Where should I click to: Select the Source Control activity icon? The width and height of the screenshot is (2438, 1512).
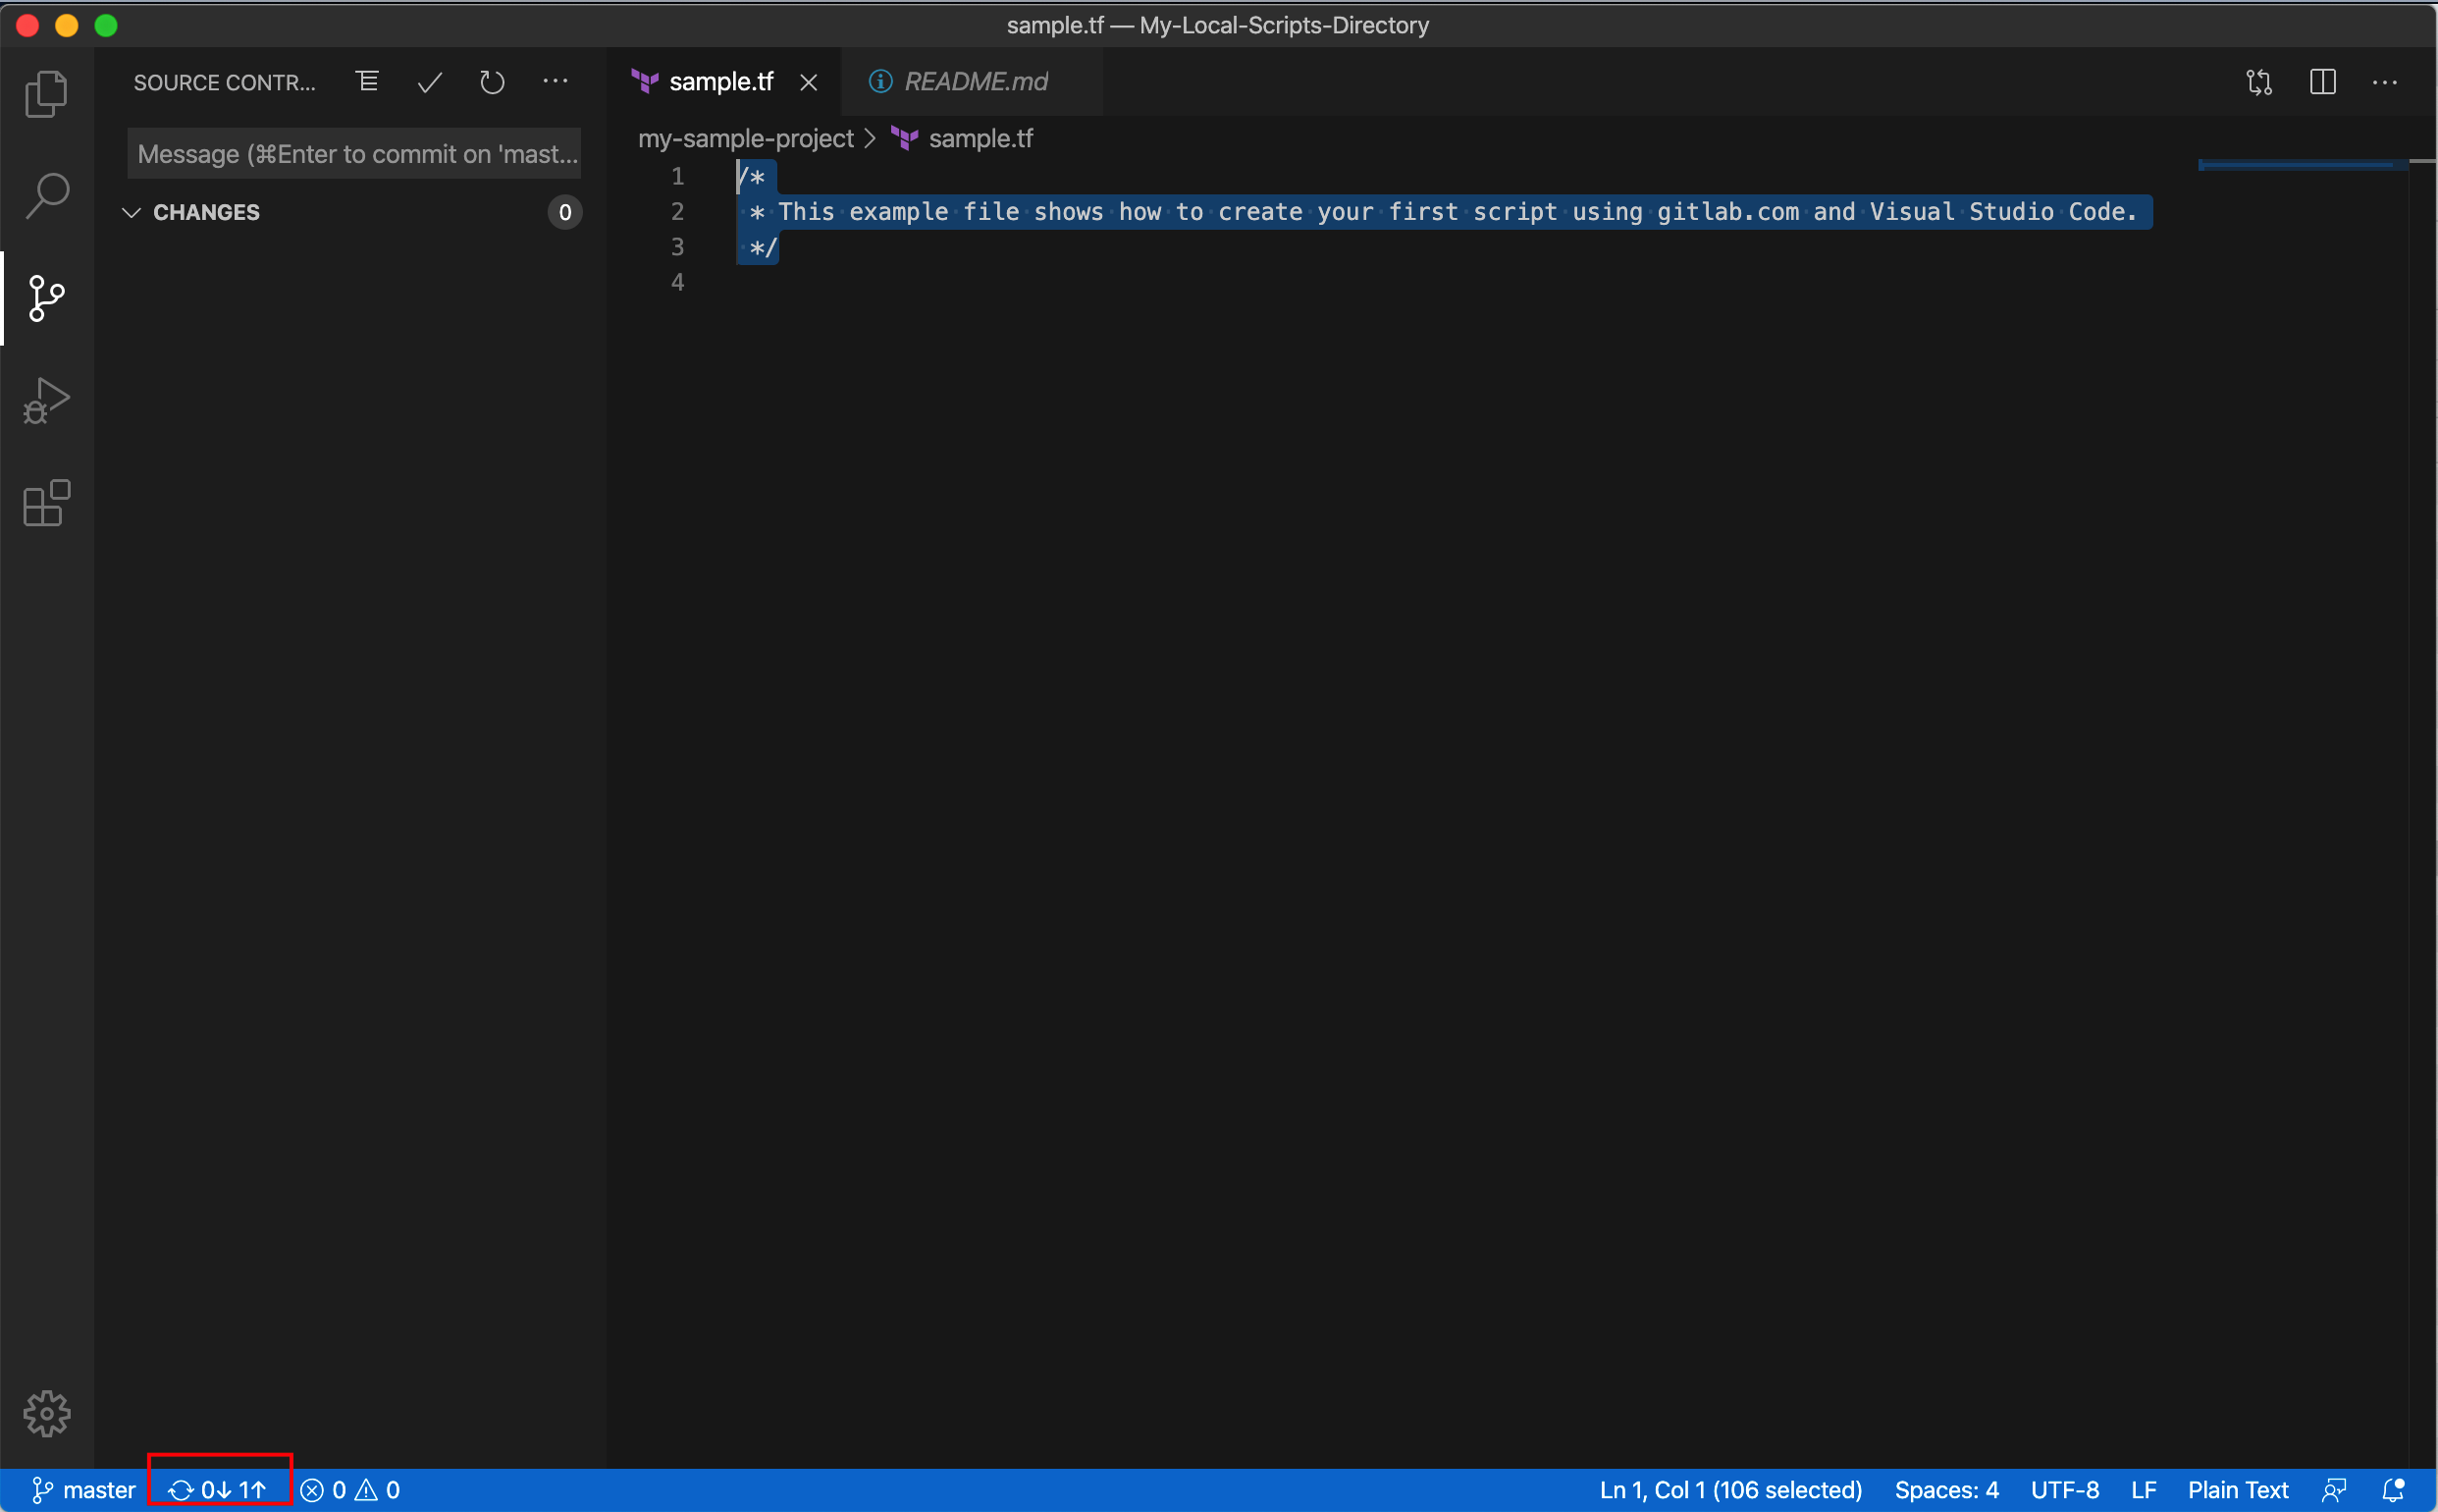click(x=46, y=298)
